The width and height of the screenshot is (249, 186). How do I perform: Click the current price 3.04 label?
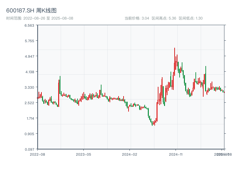click(x=137, y=18)
